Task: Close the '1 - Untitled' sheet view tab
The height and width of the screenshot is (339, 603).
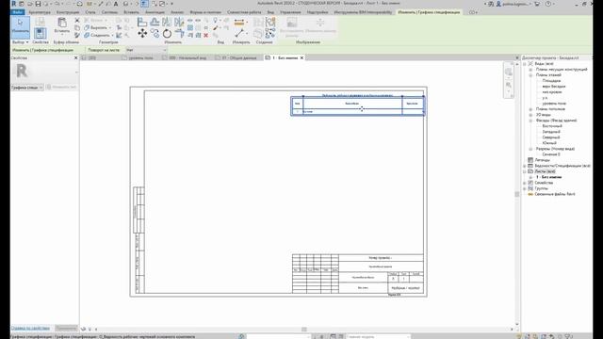Action: tap(301, 58)
